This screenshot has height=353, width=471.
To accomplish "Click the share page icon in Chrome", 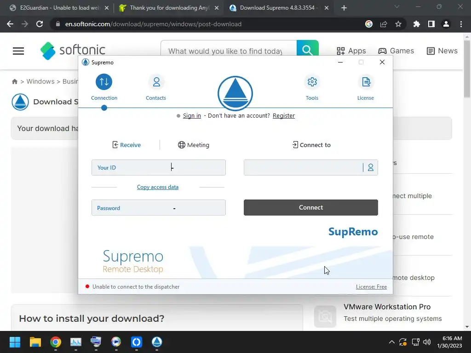I will point(384,24).
